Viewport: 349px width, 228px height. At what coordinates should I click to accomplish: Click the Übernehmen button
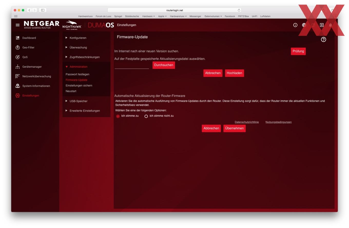coord(234,128)
